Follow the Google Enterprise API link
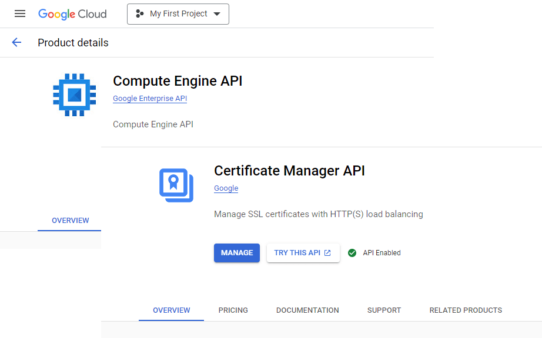Viewport: 542px width, 338px height. click(x=150, y=99)
